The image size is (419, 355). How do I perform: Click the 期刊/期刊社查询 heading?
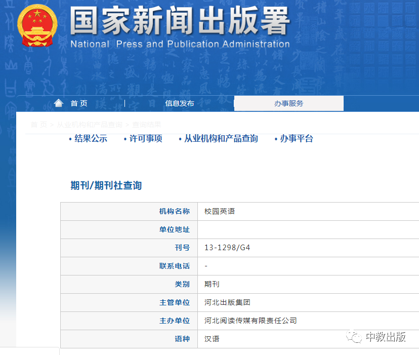[x=106, y=185]
